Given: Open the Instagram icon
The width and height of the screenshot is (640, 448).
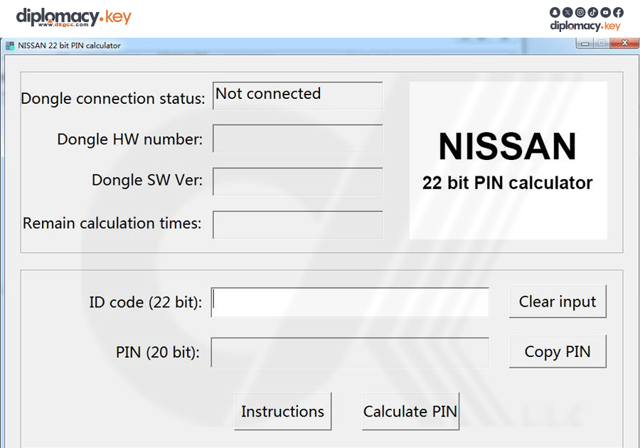Looking at the screenshot, I should pos(580,12).
